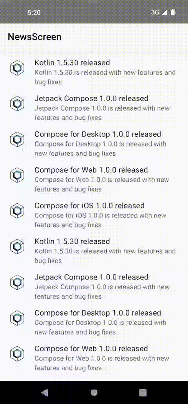
Task: Open the Compose for iOS 1.0.0 released headline
Action: tap(89, 206)
